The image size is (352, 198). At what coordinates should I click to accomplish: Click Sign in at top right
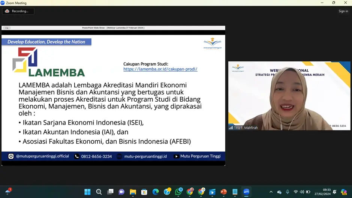(343, 11)
